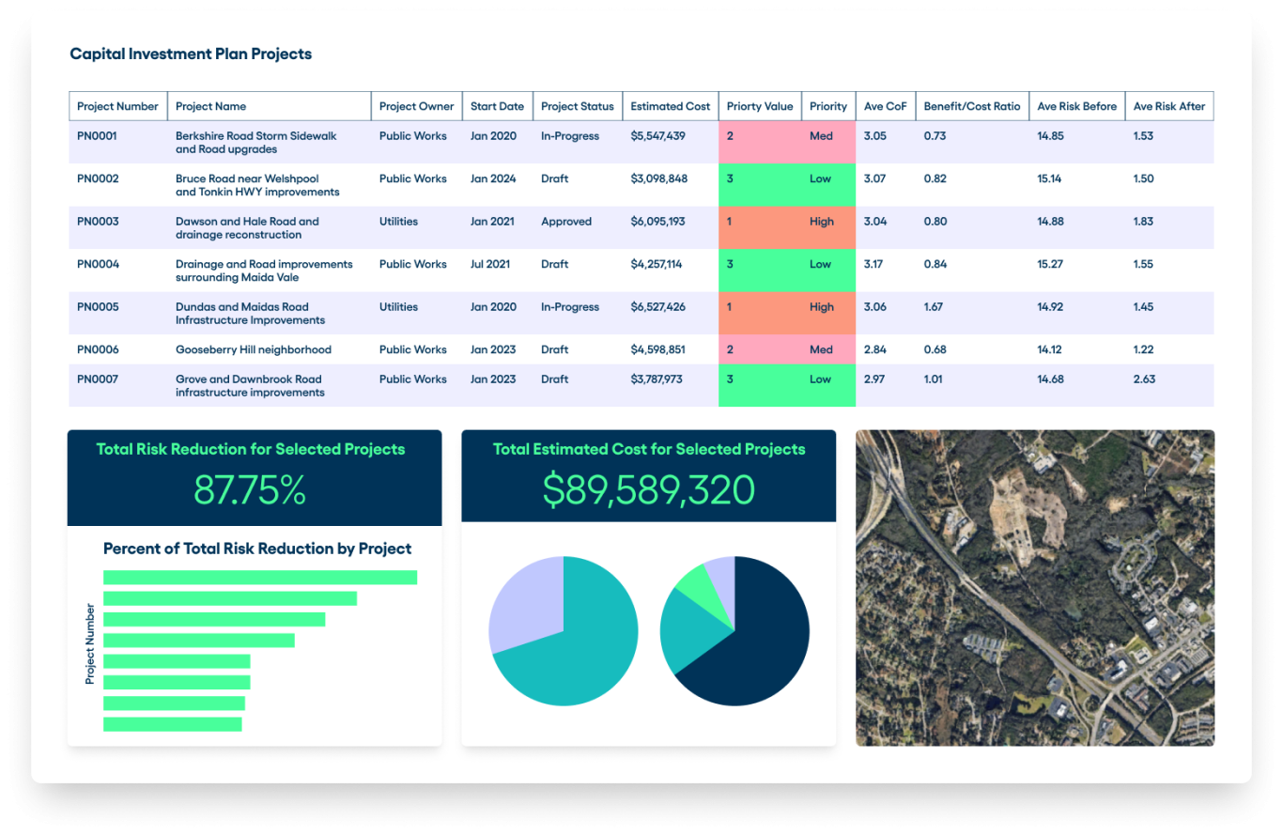Screen dimensions: 1283x835
Task: Click the green Low priority cell for PN0007
Action: coord(822,379)
